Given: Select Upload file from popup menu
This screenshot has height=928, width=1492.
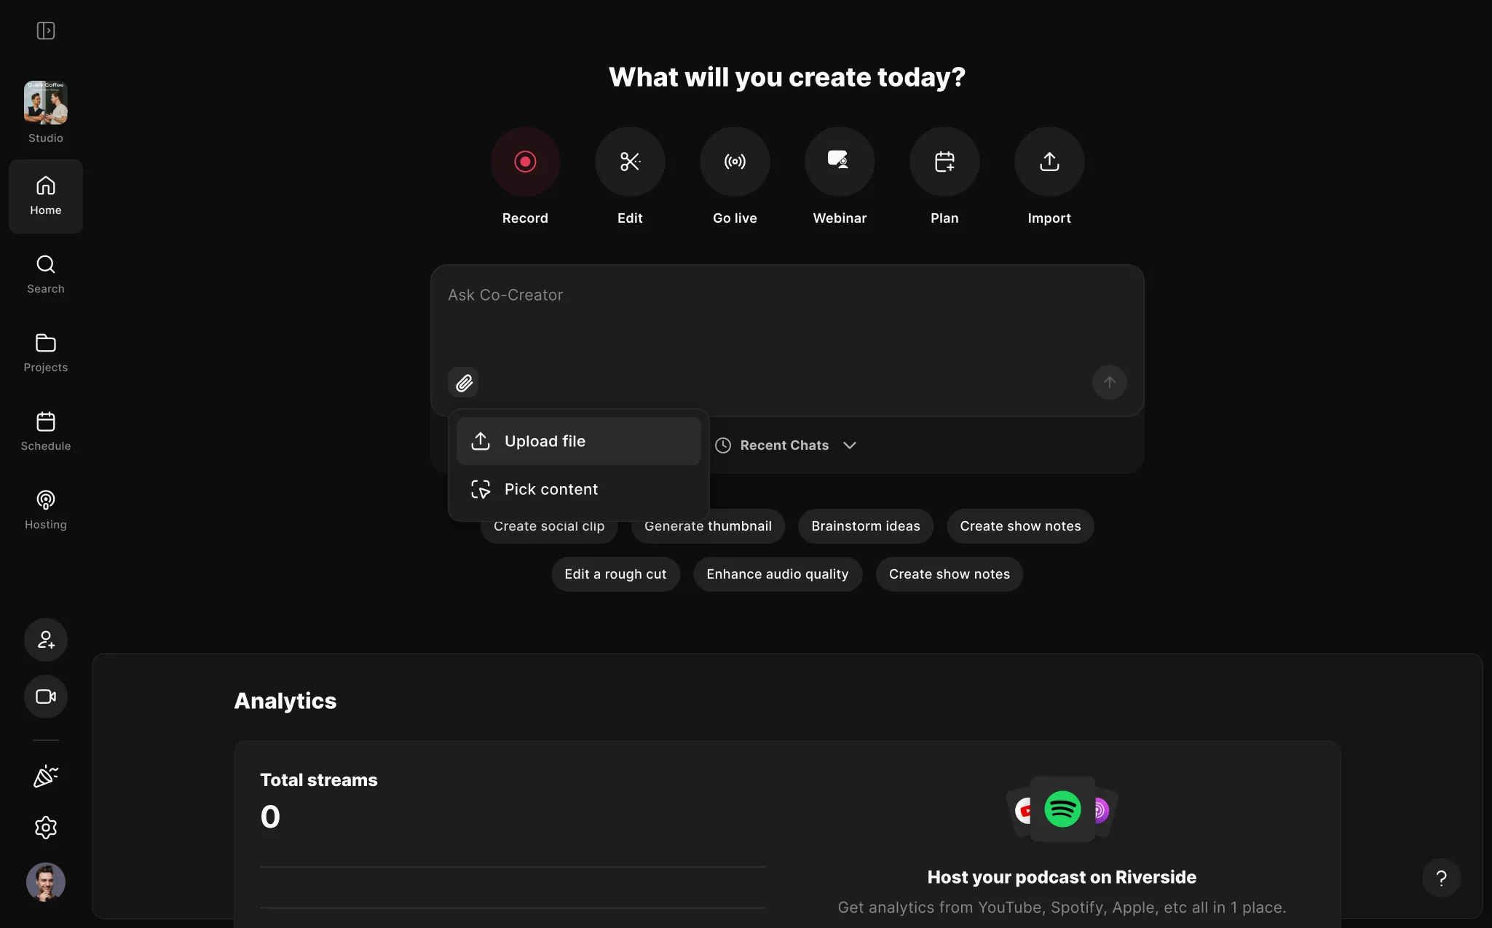Looking at the screenshot, I should coord(578,441).
